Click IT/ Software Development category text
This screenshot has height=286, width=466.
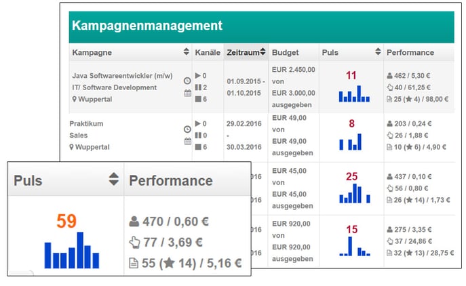pos(114,87)
